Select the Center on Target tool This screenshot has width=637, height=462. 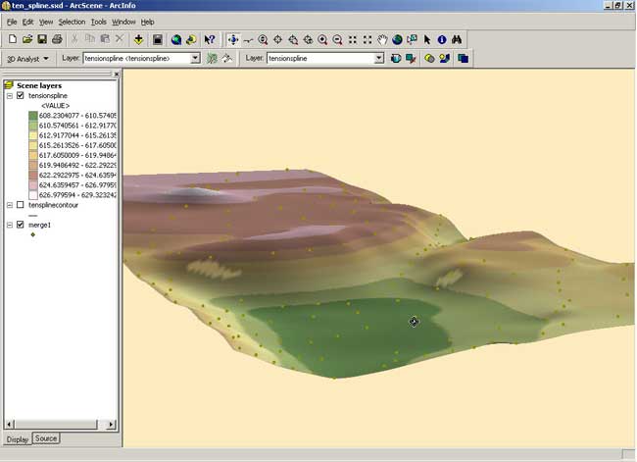pyautogui.click(x=278, y=39)
